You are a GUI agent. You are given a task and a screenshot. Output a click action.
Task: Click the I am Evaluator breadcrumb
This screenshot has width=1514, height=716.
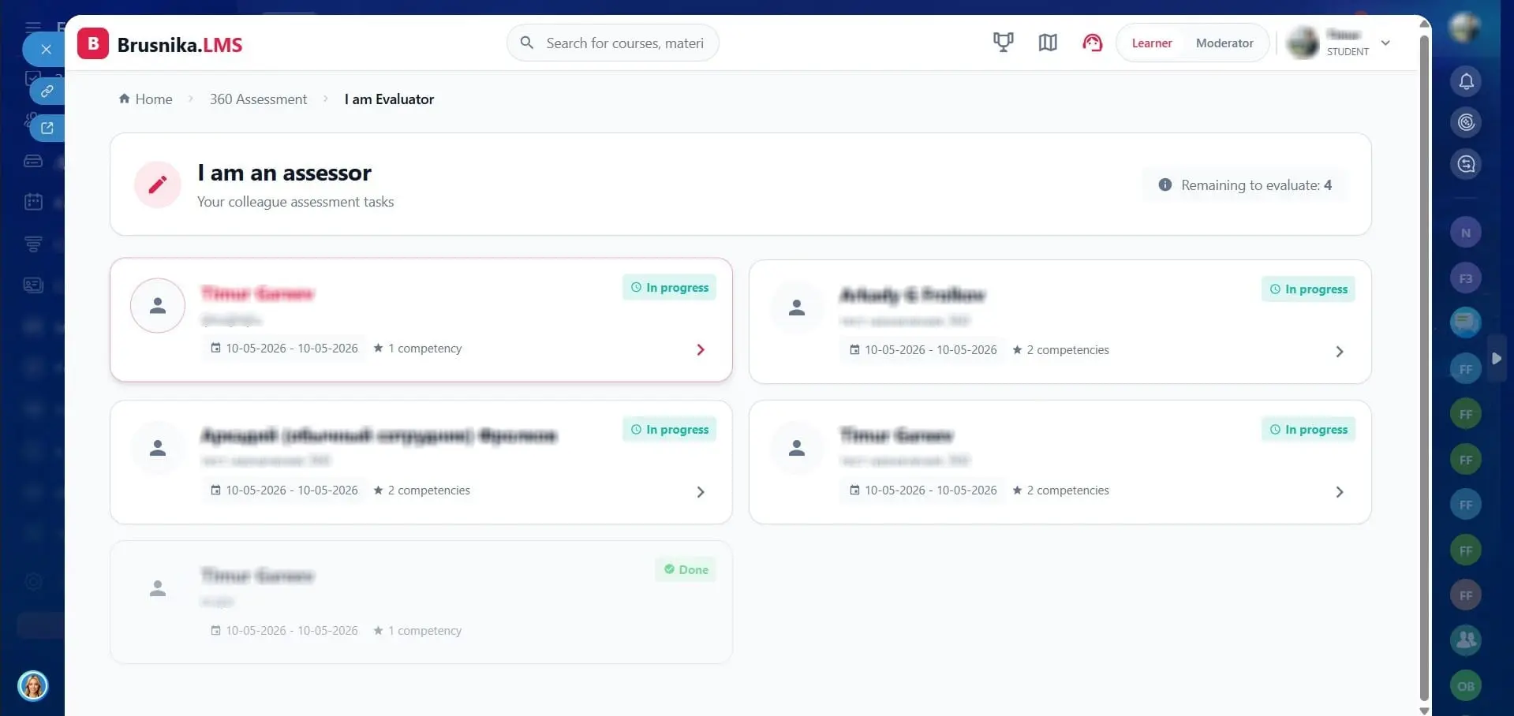tap(389, 99)
